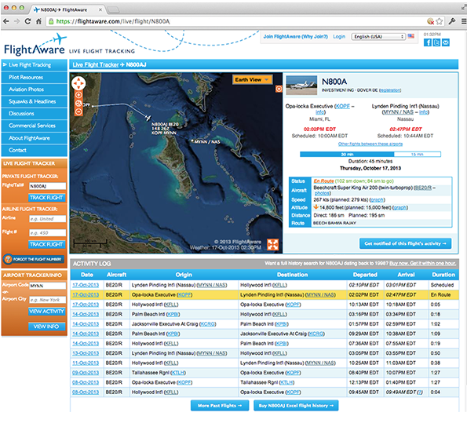Bookmark the page with the star icon
The width and height of the screenshot is (467, 427).
[x=440, y=21]
